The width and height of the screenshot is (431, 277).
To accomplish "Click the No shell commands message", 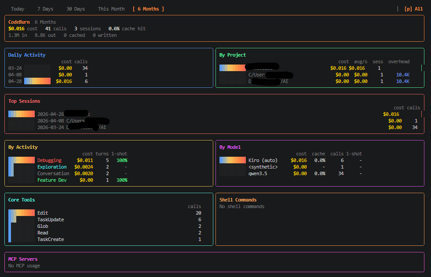I will pyautogui.click(x=242, y=206).
